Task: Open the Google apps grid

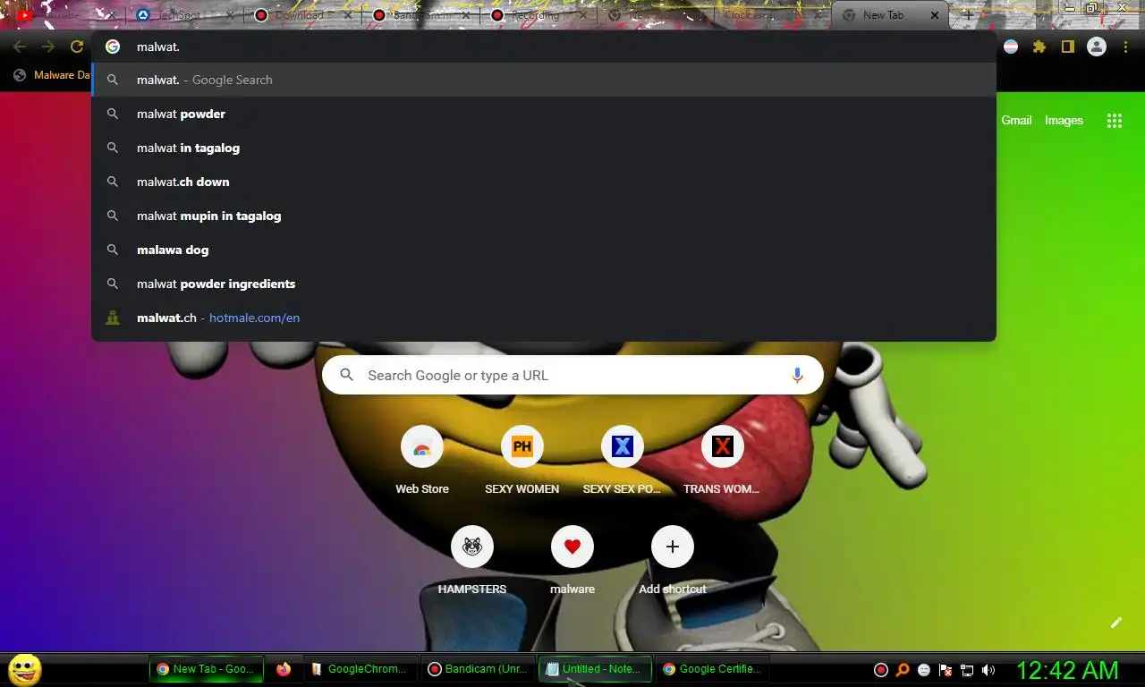Action: pos(1114,121)
